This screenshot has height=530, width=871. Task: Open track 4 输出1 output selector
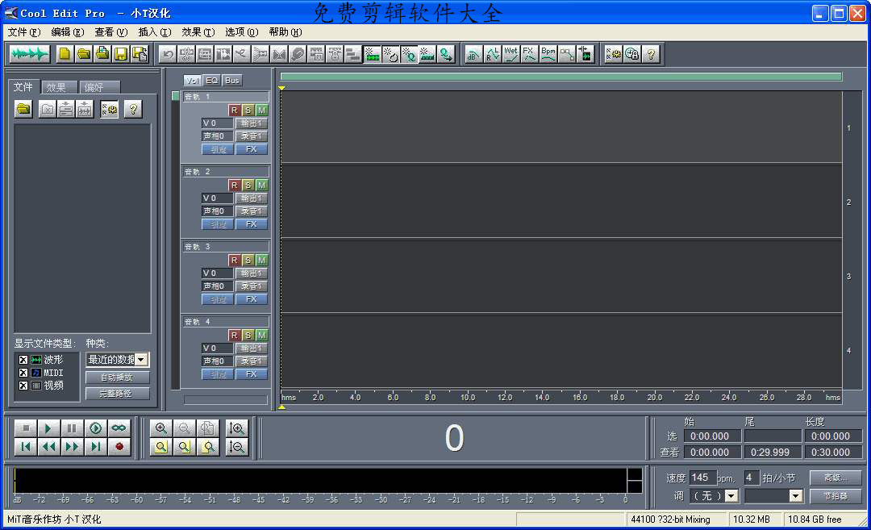pyautogui.click(x=251, y=348)
